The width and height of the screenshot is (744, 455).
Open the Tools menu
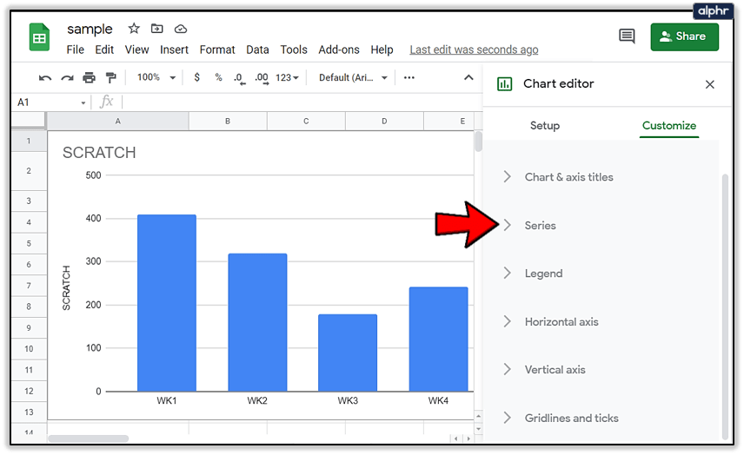(x=293, y=49)
